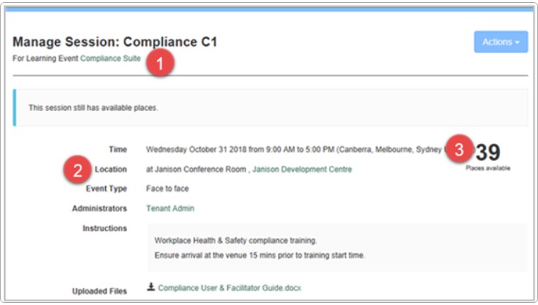This screenshot has width=538, height=305.
Task: Click the red number 3 callout marker
Action: (459, 150)
